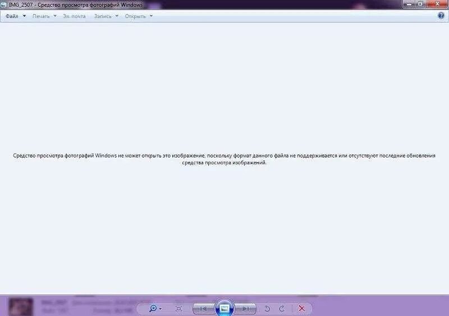Image resolution: width=449 pixels, height=316 pixels.
Task: Open the Файл menu
Action: 12,16
